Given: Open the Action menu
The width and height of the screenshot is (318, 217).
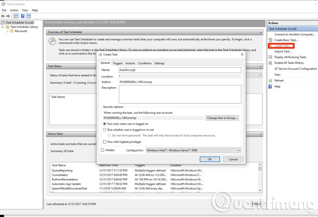Looking at the screenshot, I should [14, 10].
